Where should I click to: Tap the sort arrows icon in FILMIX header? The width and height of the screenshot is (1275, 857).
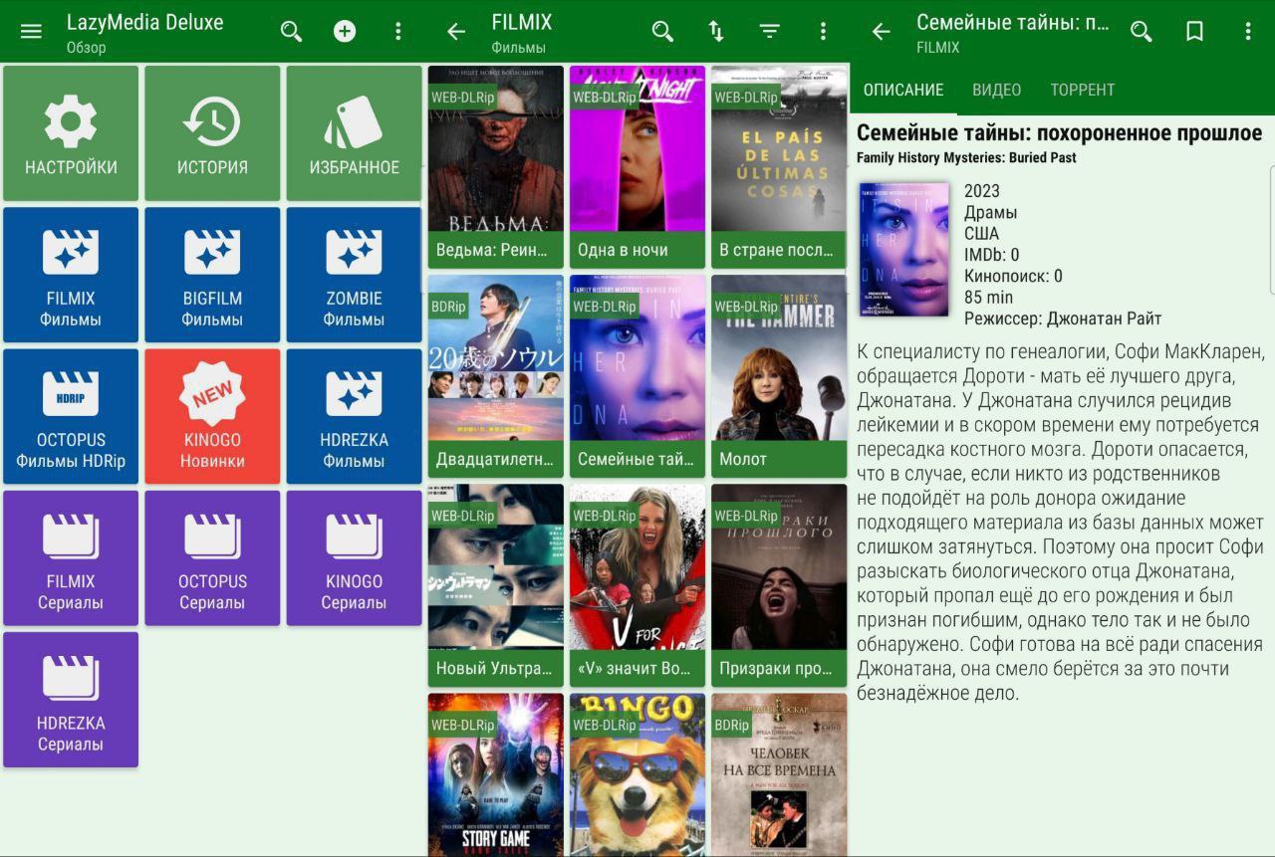(x=716, y=31)
